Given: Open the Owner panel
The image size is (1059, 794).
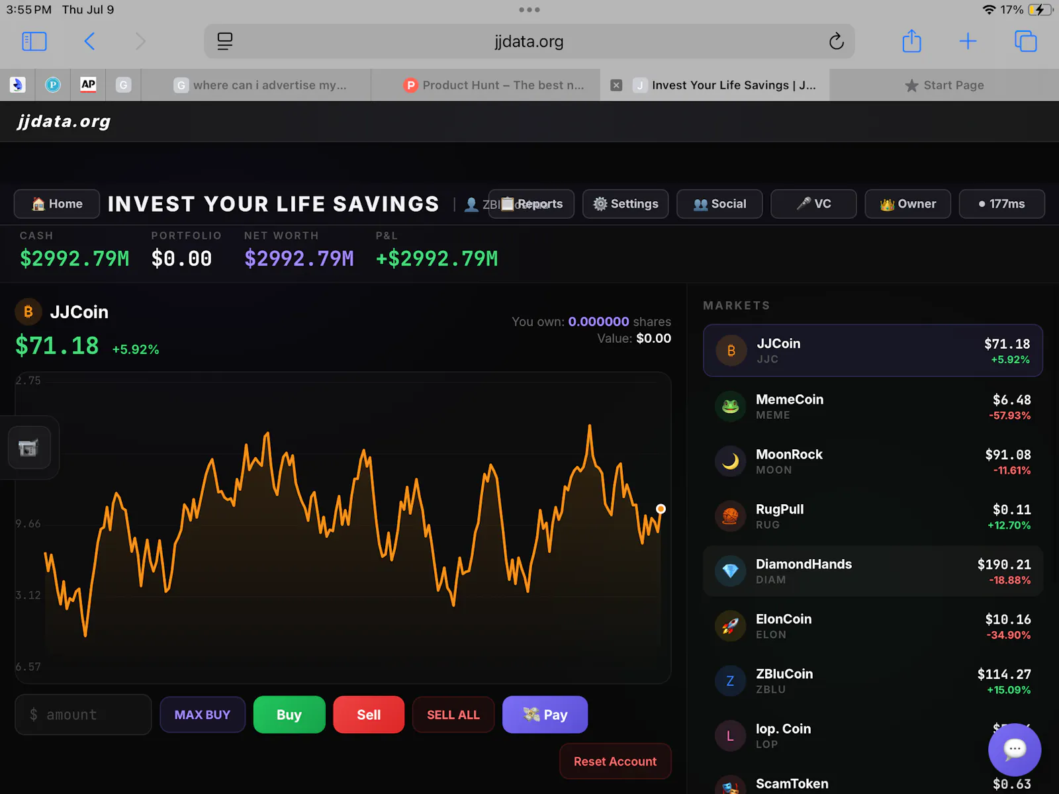Looking at the screenshot, I should [x=907, y=204].
